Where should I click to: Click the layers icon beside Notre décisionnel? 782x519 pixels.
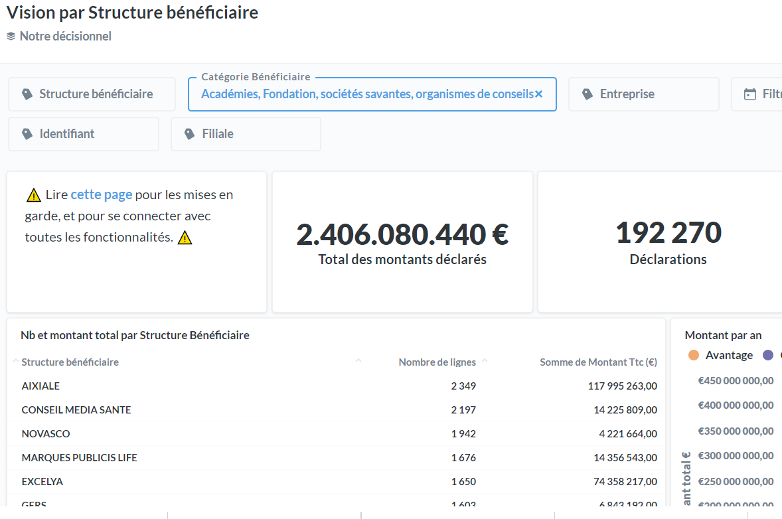coord(11,37)
